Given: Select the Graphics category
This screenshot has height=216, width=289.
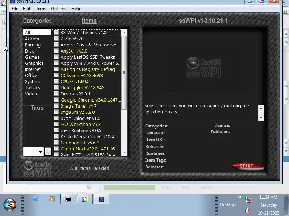Looking at the screenshot, I should tap(37, 63).
